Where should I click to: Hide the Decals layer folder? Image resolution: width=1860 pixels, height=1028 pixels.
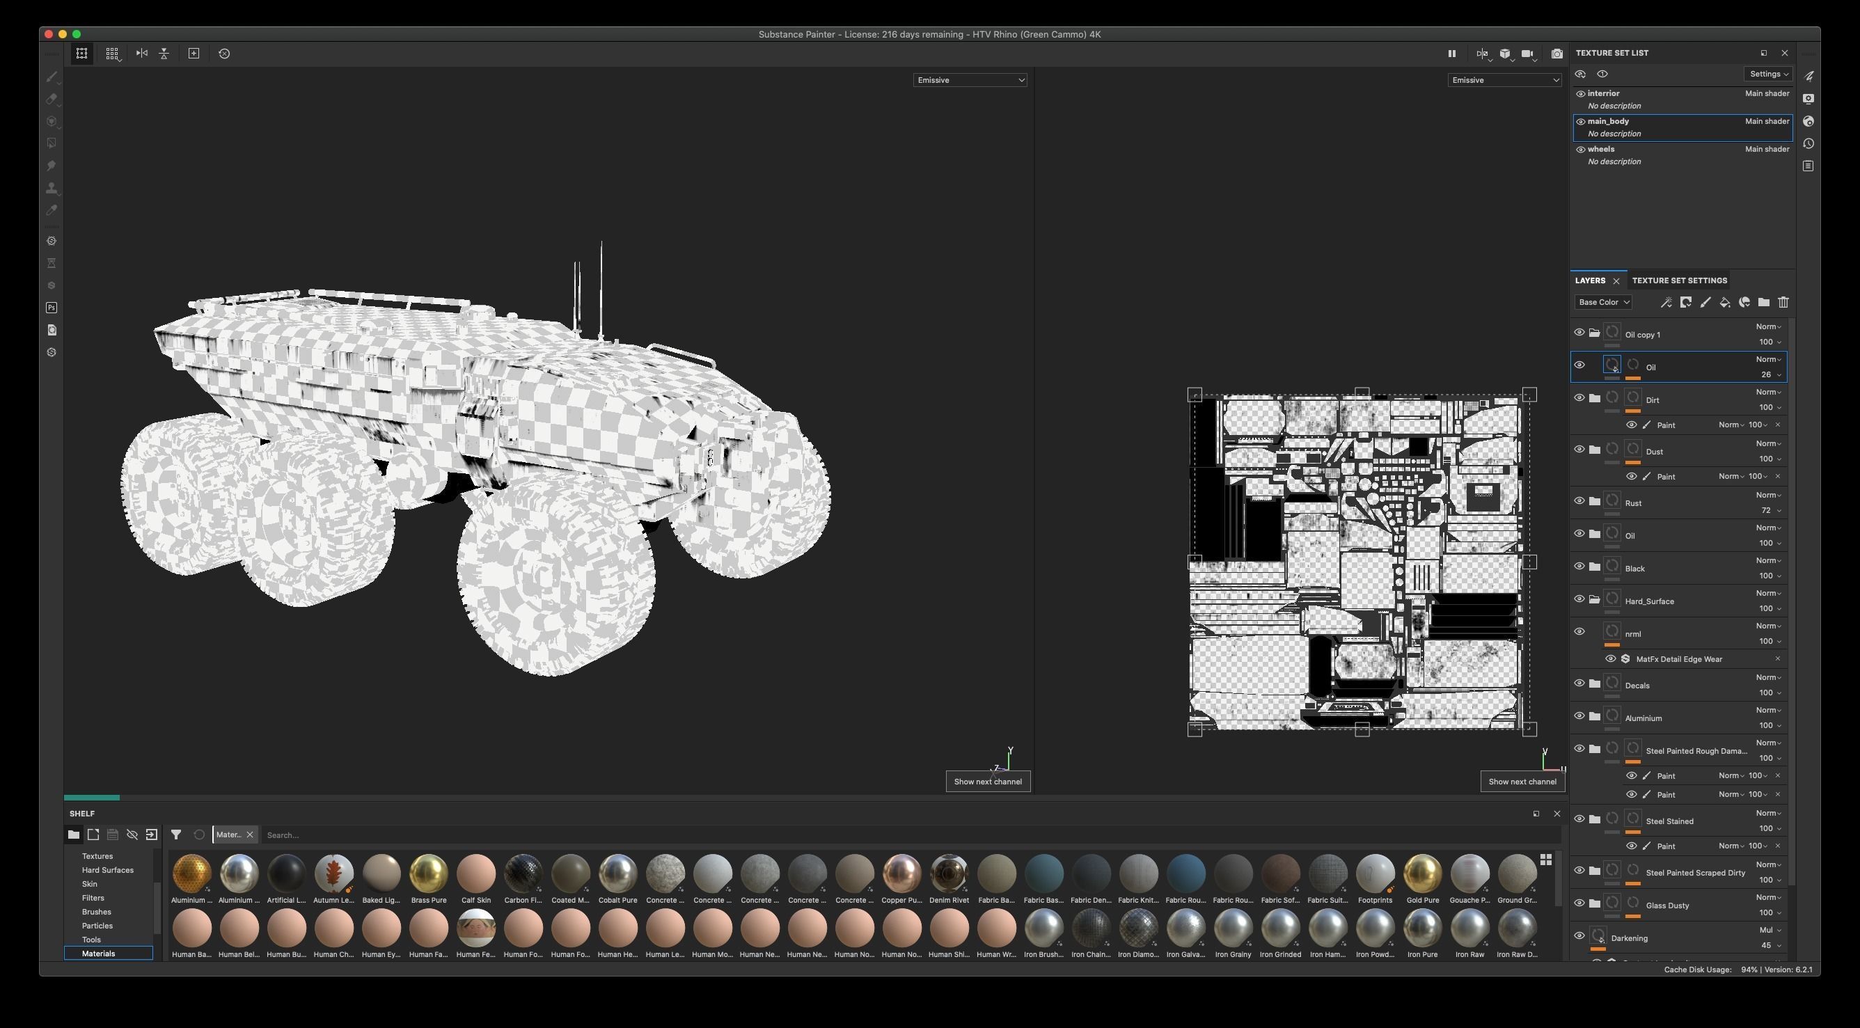[x=1579, y=683]
